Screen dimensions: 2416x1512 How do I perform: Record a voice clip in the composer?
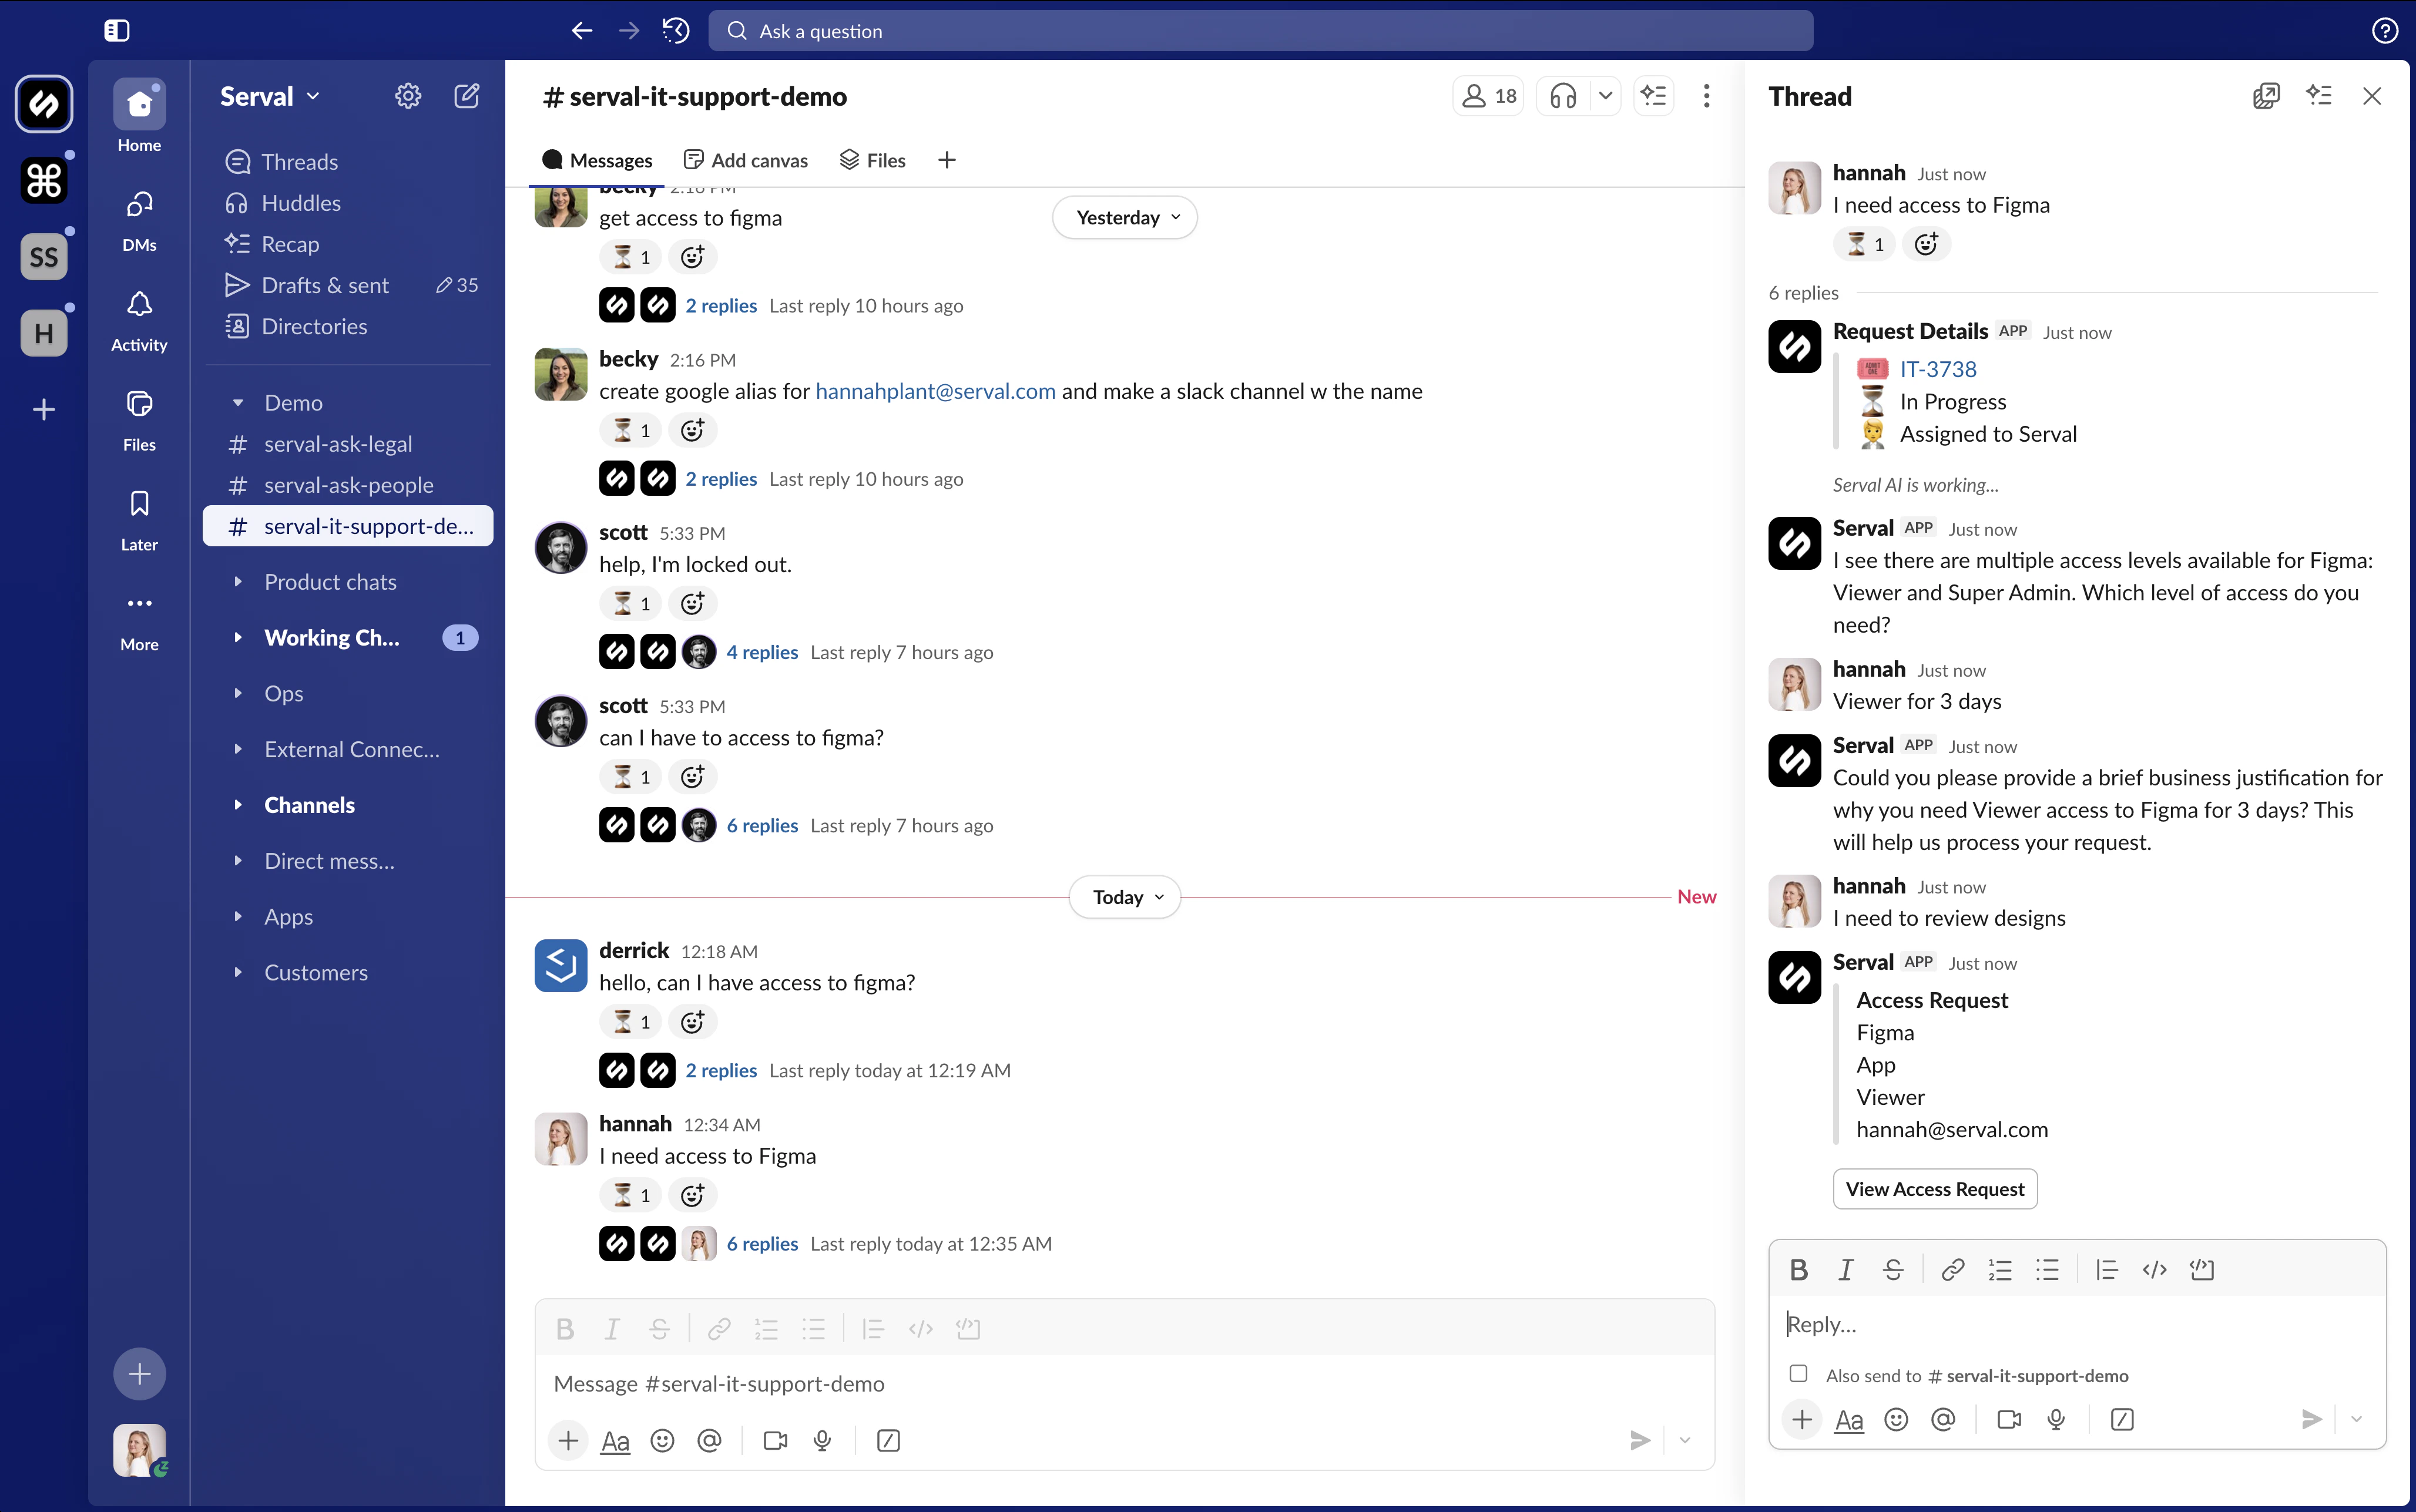[x=822, y=1440]
